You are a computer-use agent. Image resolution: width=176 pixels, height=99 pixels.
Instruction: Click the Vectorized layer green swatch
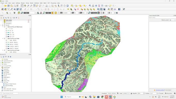[5, 22]
